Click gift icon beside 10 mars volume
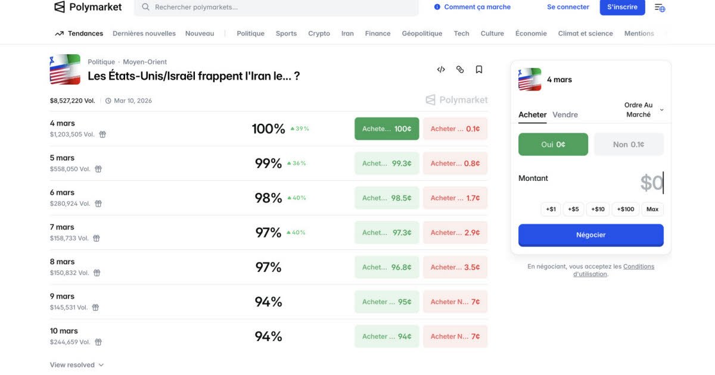The image size is (715, 375). [x=98, y=342]
